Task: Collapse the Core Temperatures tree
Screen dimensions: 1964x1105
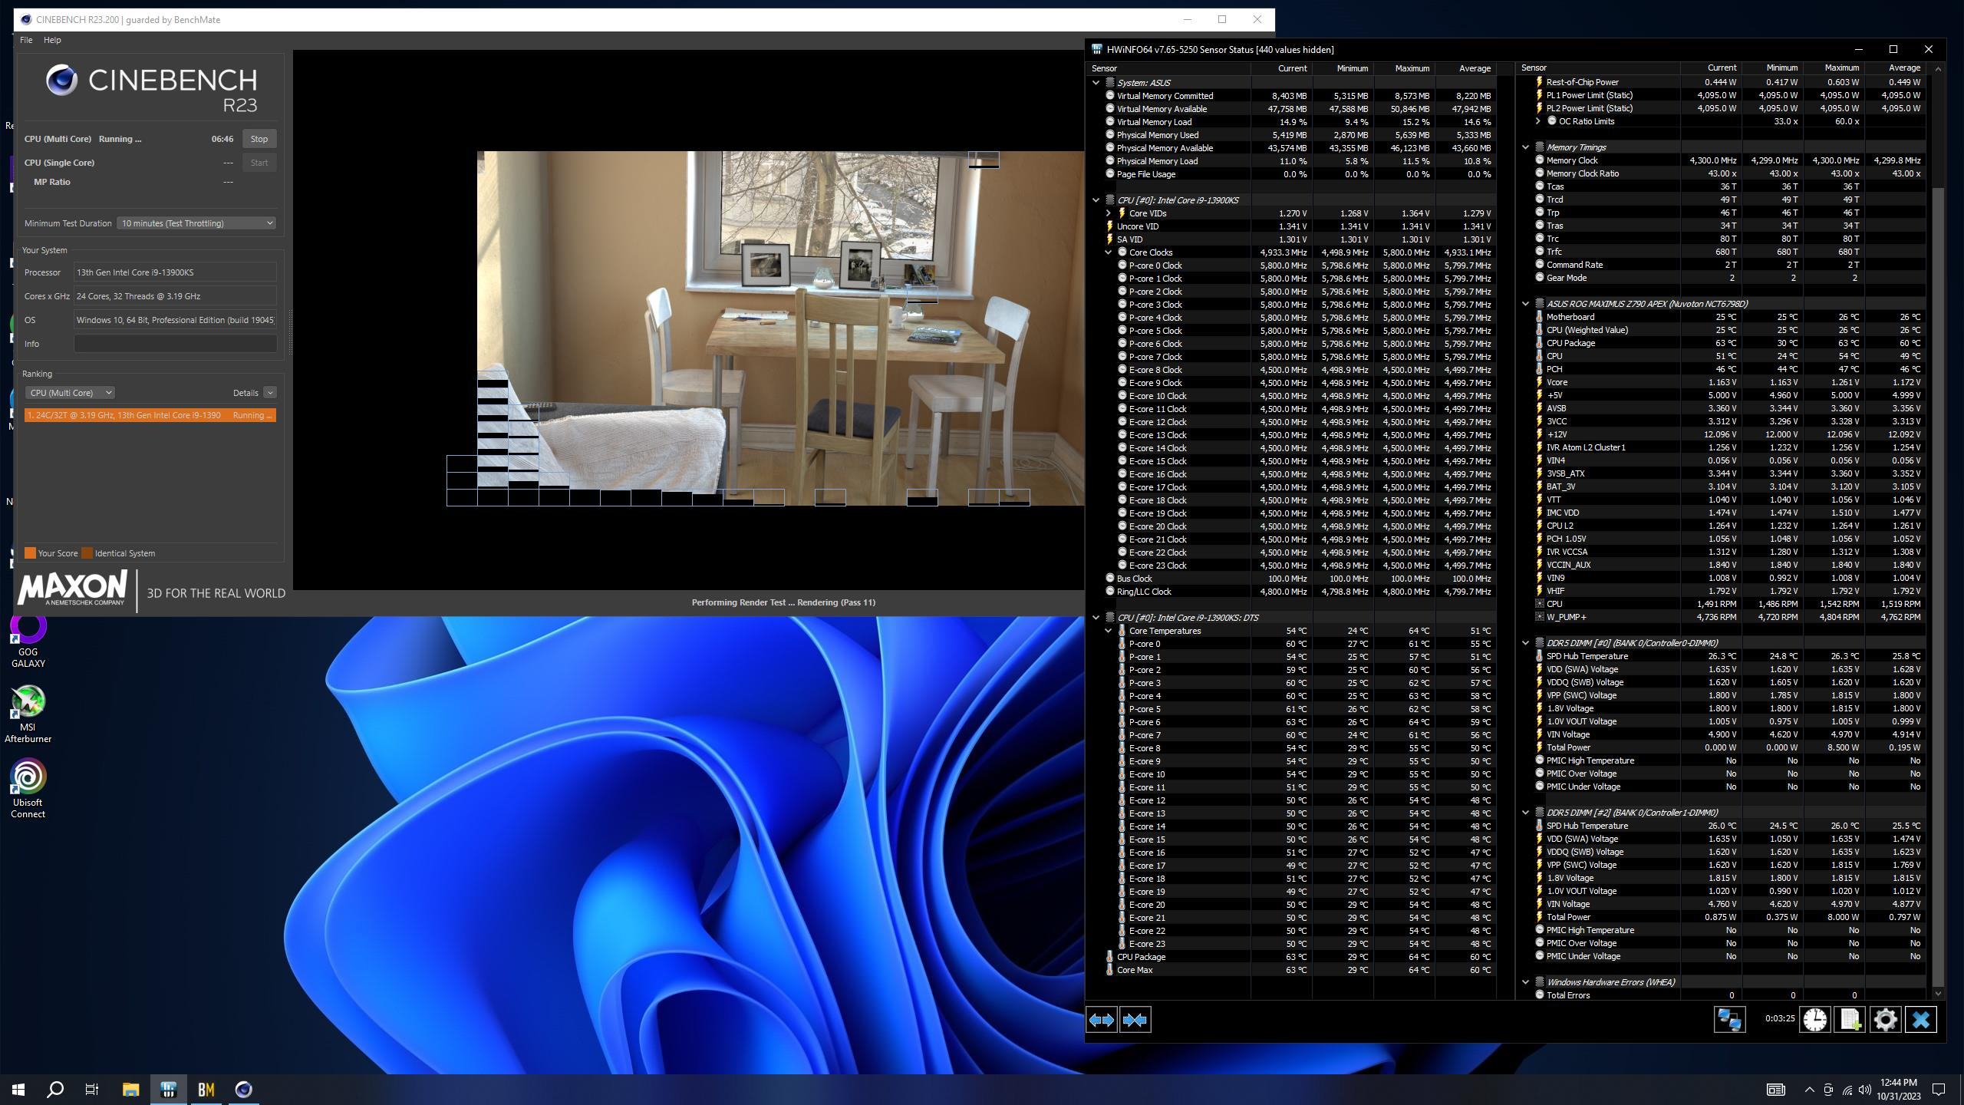Action: click(x=1108, y=631)
